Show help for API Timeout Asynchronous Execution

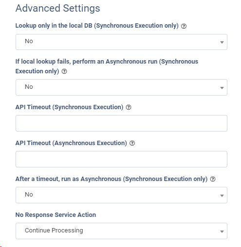132,143
